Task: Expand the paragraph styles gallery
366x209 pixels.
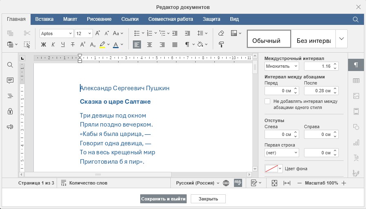Action: click(342, 39)
